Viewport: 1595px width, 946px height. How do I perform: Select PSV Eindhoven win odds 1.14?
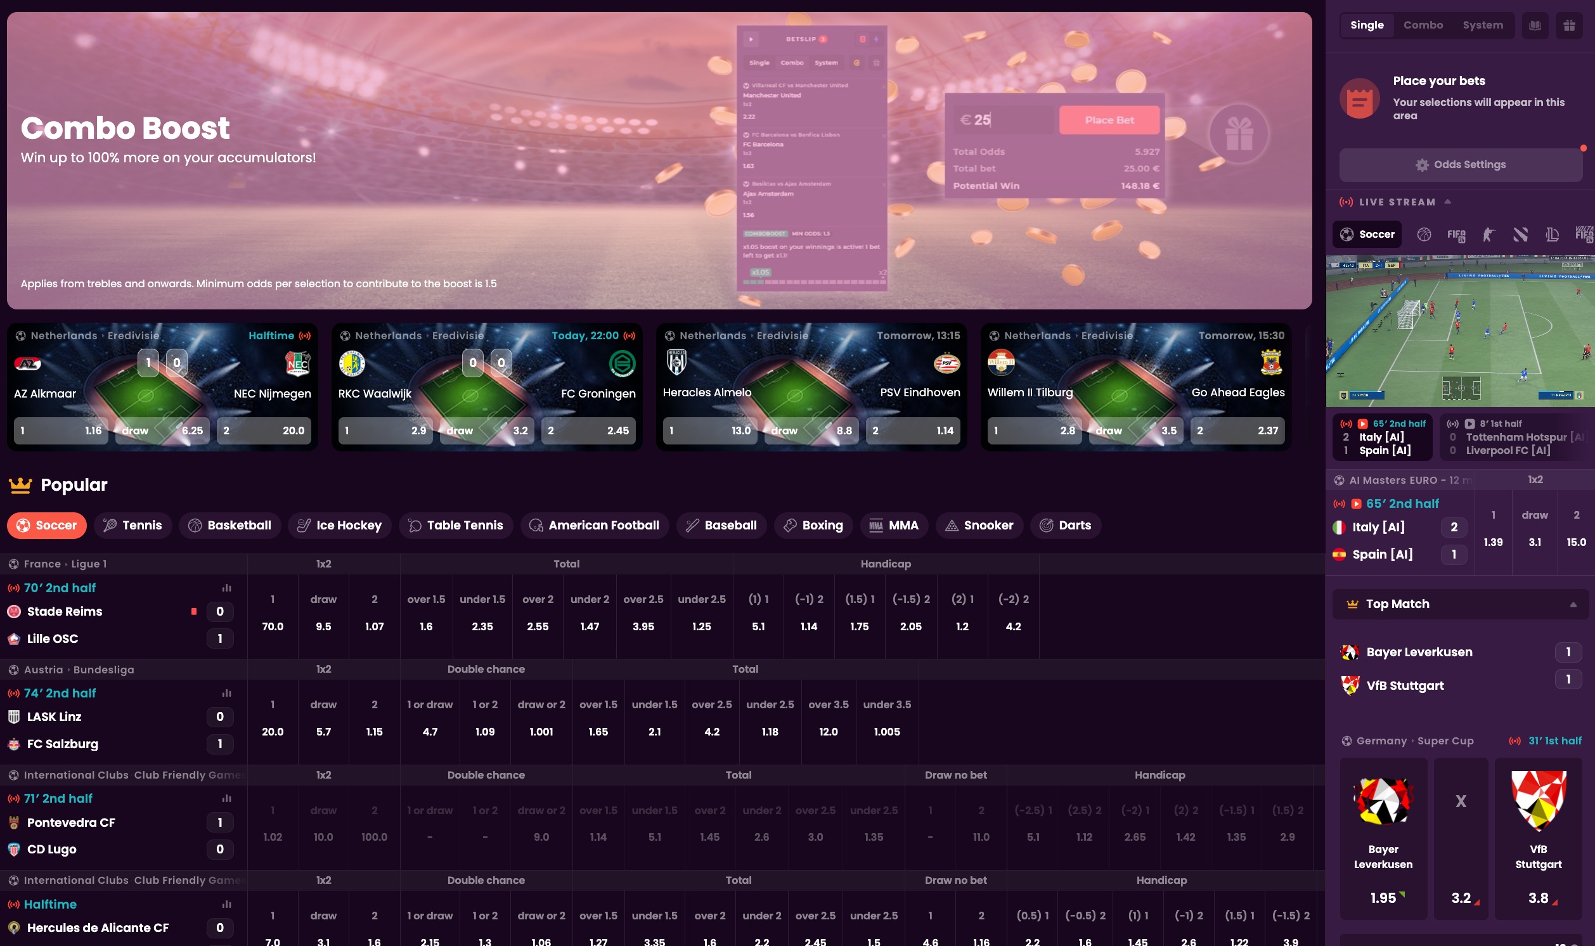click(913, 431)
